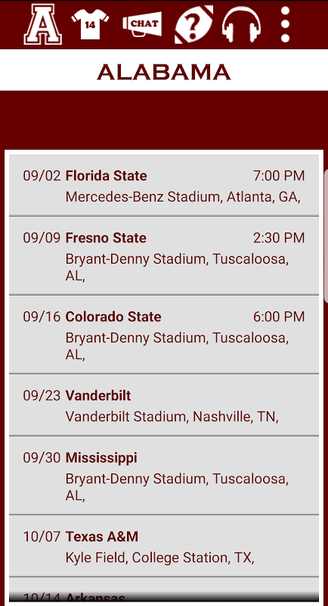
Task: Select the ALABAMA title header
Action: point(164,72)
